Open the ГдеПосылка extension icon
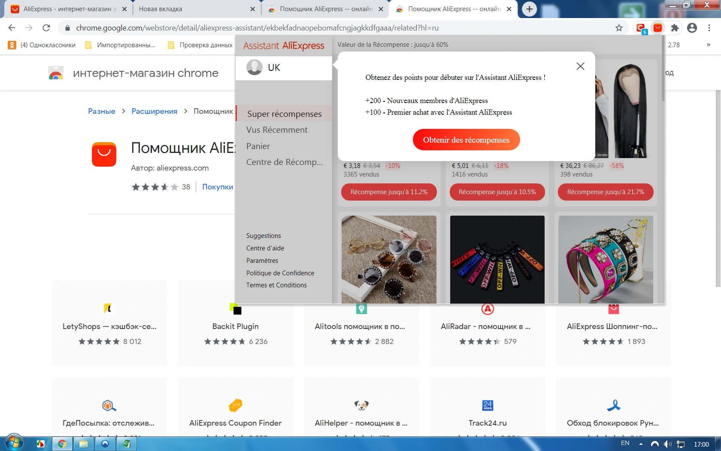721x451 pixels. (109, 405)
